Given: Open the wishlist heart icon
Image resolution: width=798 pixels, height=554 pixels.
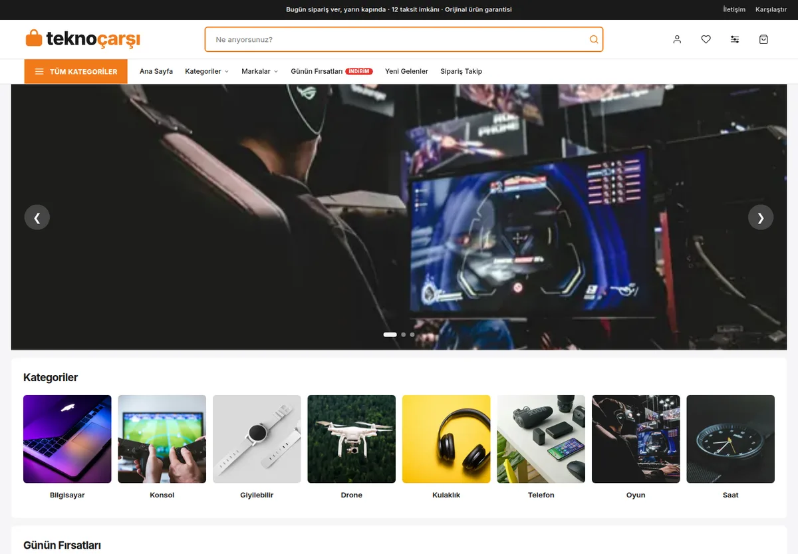Looking at the screenshot, I should point(706,39).
